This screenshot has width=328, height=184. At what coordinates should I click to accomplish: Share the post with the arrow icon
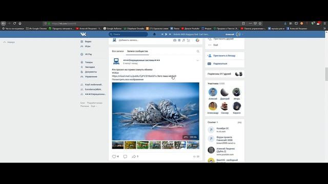click(134, 156)
